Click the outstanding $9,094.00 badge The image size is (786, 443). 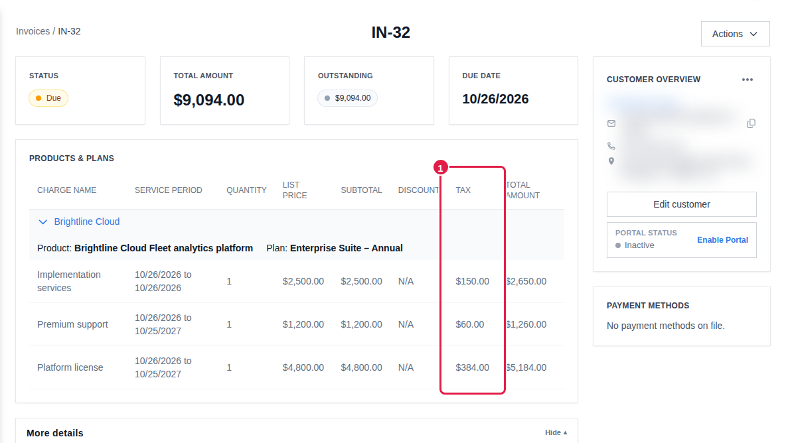coord(347,98)
